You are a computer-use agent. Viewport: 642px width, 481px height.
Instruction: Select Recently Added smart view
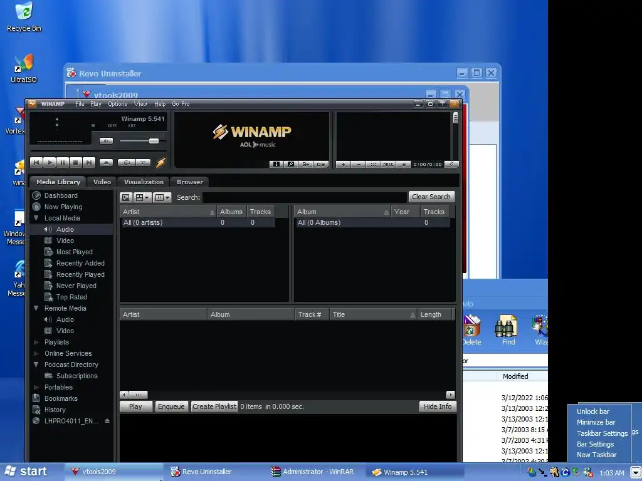(x=80, y=264)
